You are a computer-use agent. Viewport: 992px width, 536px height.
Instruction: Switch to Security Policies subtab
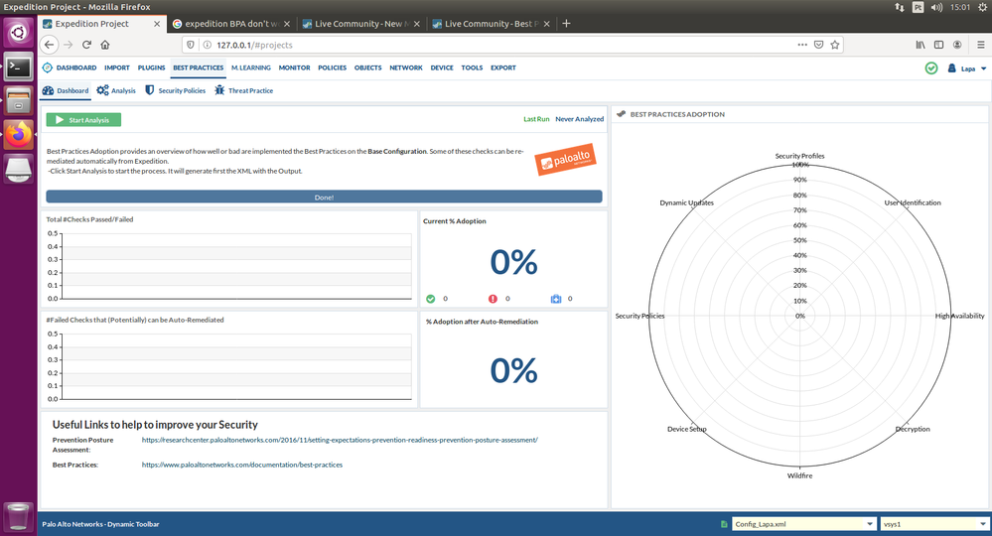coord(175,90)
